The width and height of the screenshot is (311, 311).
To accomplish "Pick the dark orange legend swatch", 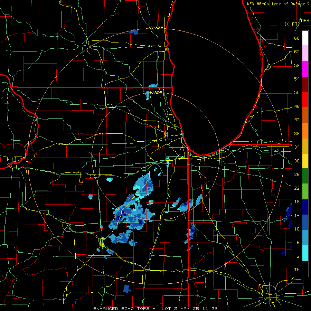I will [305, 115].
